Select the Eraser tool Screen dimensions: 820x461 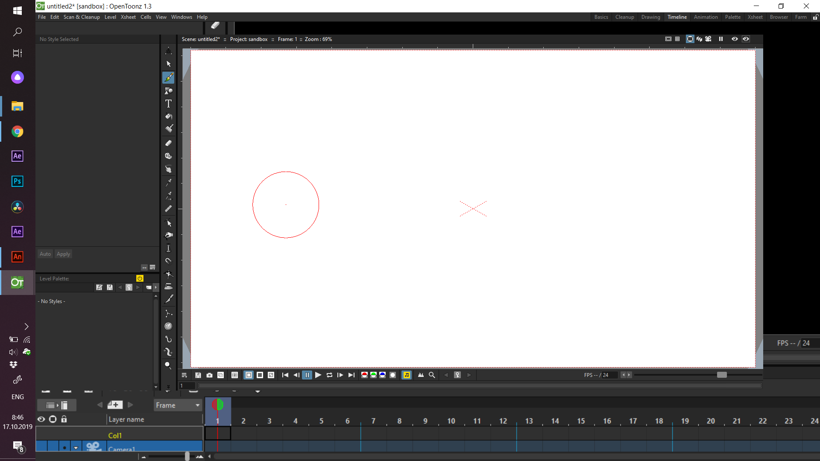(x=168, y=143)
